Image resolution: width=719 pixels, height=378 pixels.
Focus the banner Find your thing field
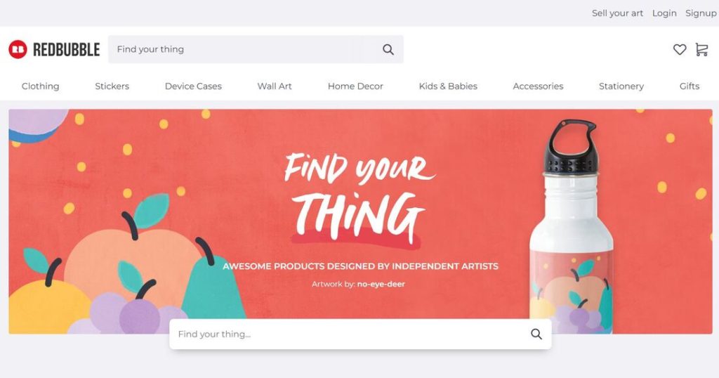click(360, 334)
